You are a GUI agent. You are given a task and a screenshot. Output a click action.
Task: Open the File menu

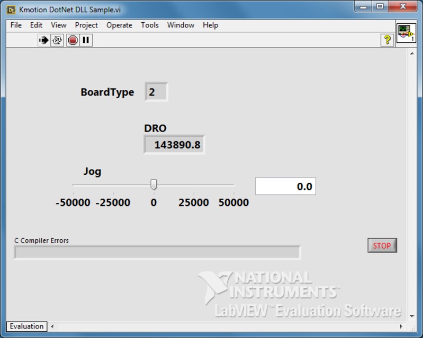[16, 25]
